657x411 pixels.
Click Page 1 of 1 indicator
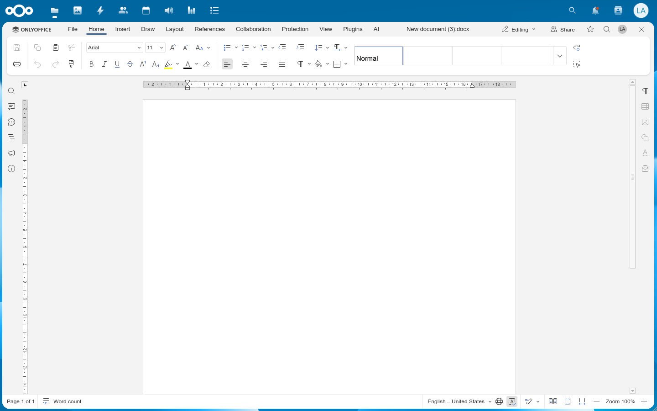(x=21, y=401)
